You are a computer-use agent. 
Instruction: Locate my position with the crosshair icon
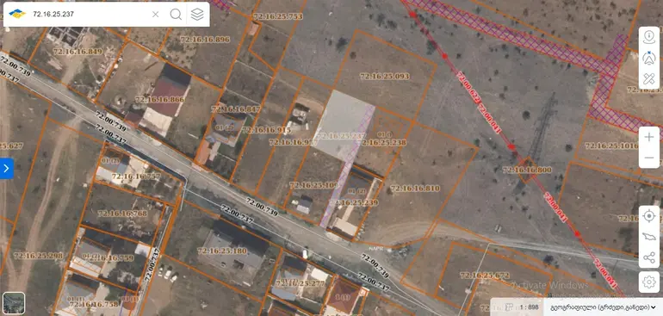click(x=649, y=216)
